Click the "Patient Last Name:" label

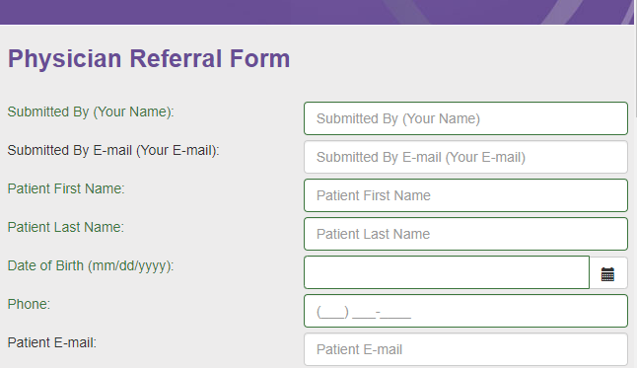coord(66,227)
